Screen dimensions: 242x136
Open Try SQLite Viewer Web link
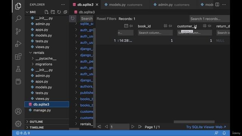(x=206, y=127)
